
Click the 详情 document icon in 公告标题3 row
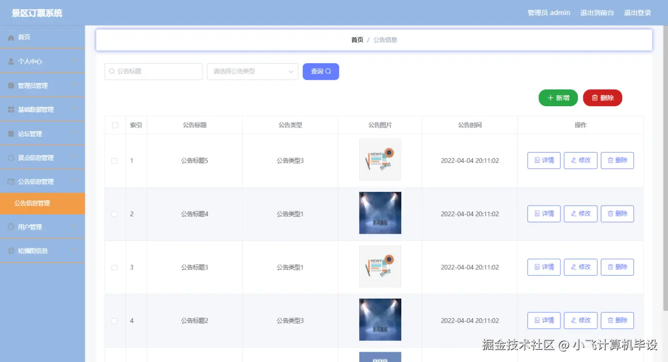coord(537,267)
